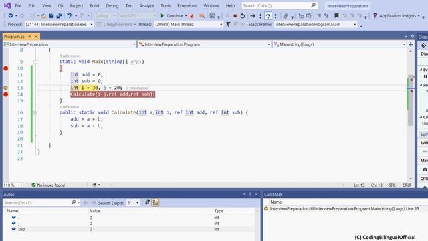This screenshot has width=428, height=241.
Task: Undo the last action with the Undo icon
Action: 70,16
